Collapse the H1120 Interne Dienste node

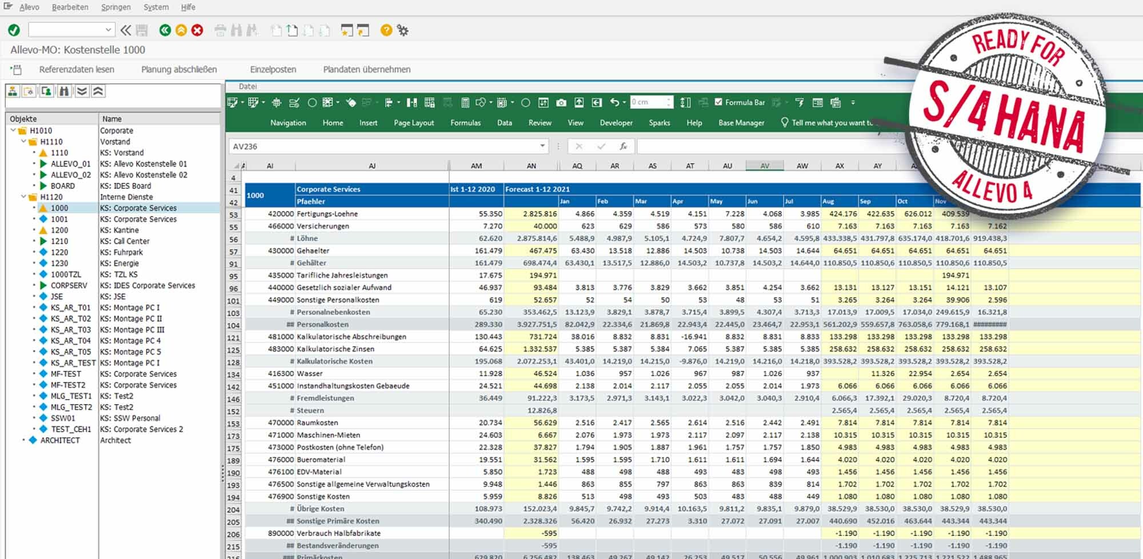click(24, 197)
